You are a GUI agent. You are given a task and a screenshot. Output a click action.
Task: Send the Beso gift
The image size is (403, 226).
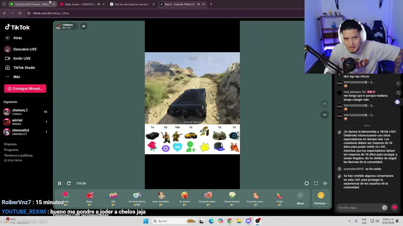89,198
